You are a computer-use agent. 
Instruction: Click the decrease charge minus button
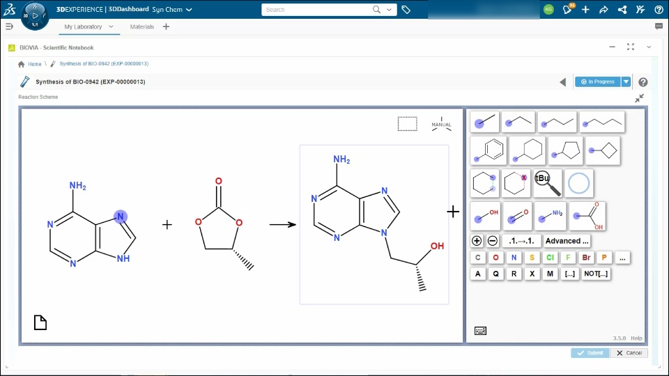(493, 241)
